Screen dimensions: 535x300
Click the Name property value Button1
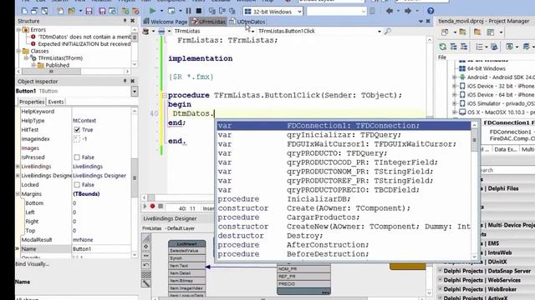[101, 249]
